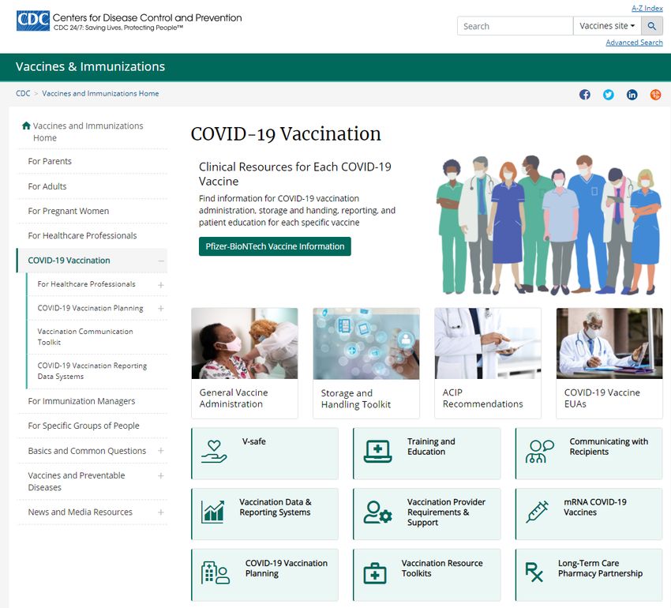Click the Pfizer-BioNTech Vaccine Information button
Image resolution: width=671 pixels, height=608 pixels.
tap(275, 246)
